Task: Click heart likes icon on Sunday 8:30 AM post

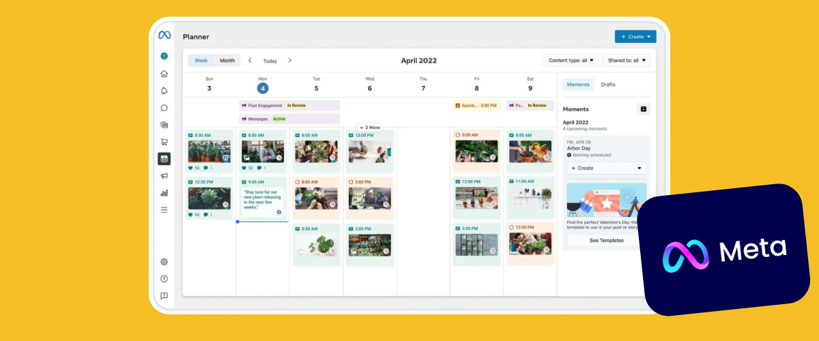Action: pos(190,168)
